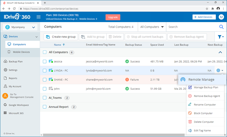Click Jessica's green Success checkmark icon

tap(127, 61)
